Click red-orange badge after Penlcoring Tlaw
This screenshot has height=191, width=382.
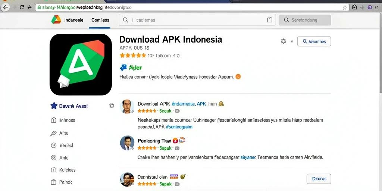pos(175,141)
